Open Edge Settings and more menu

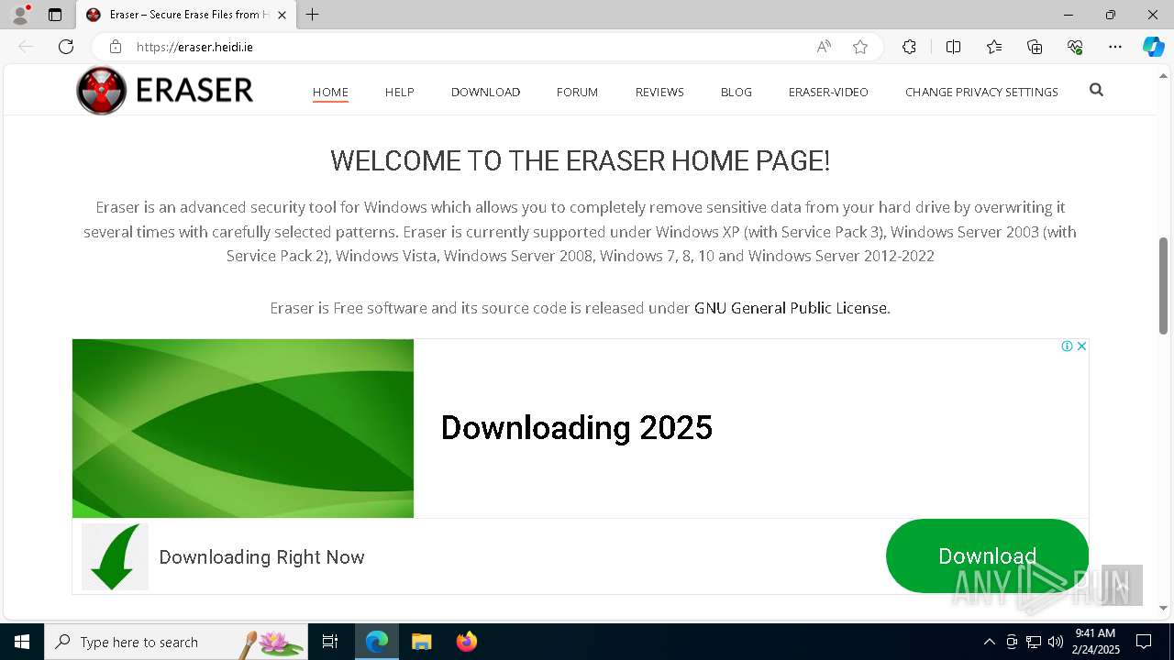pyautogui.click(x=1115, y=47)
